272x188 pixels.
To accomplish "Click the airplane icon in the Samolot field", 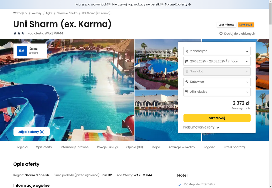I will (187, 71).
